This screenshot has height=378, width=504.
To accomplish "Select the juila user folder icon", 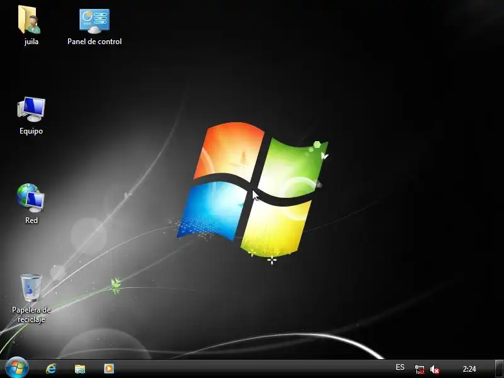I will (x=30, y=20).
